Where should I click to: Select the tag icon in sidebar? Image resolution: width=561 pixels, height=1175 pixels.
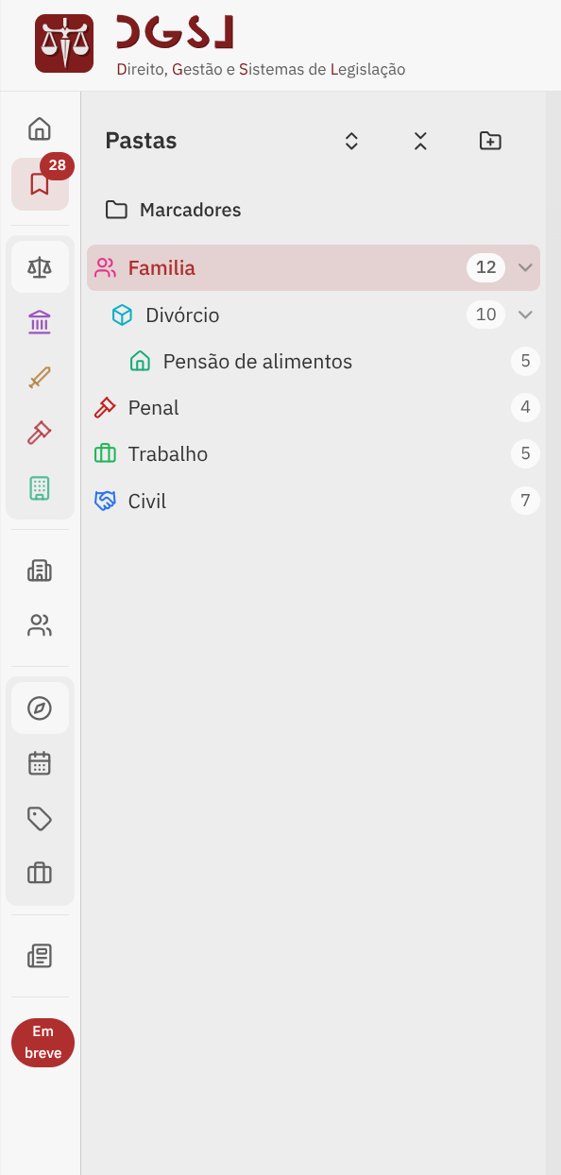pyautogui.click(x=40, y=818)
